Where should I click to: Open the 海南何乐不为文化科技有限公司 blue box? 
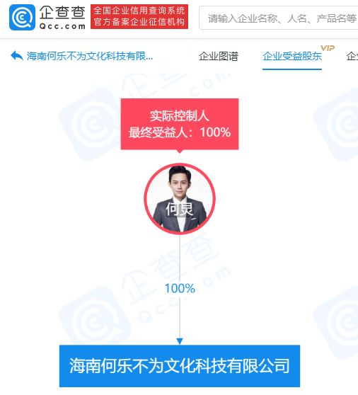coord(180,366)
